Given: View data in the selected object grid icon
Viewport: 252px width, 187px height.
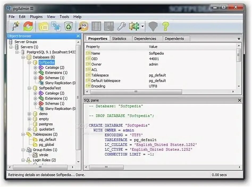Looking at the screenshot, I should [x=96, y=26].
